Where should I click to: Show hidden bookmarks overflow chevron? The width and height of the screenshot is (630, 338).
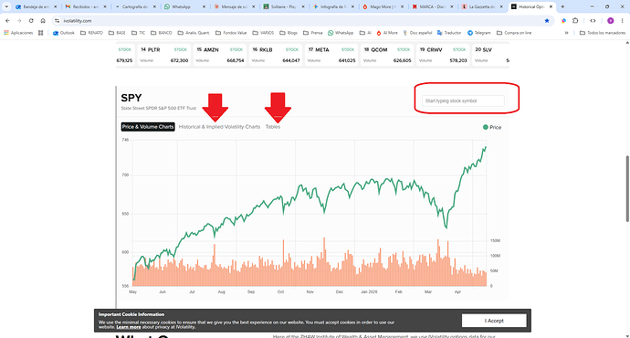click(x=566, y=33)
